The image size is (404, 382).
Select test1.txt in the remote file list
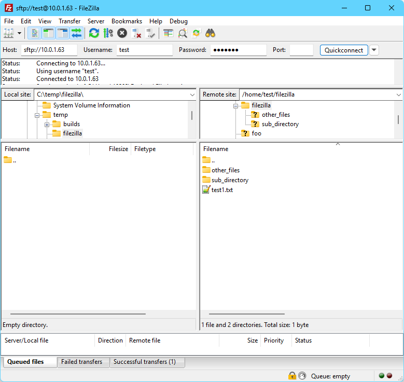(222, 190)
